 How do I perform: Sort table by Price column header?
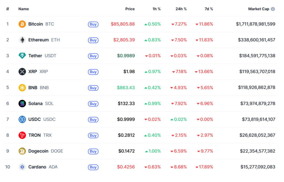(130, 9)
